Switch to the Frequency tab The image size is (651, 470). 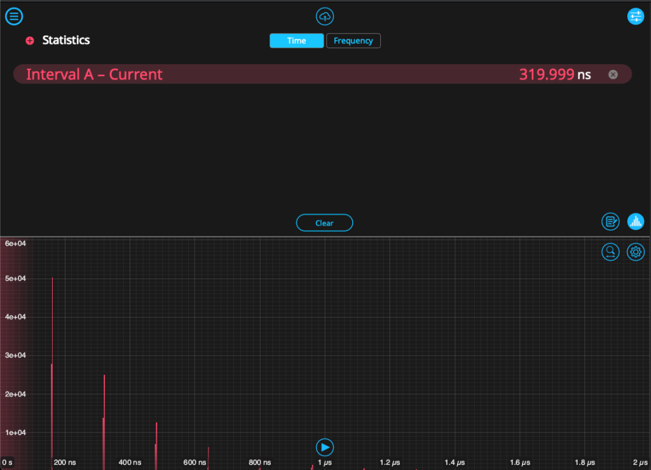click(353, 41)
